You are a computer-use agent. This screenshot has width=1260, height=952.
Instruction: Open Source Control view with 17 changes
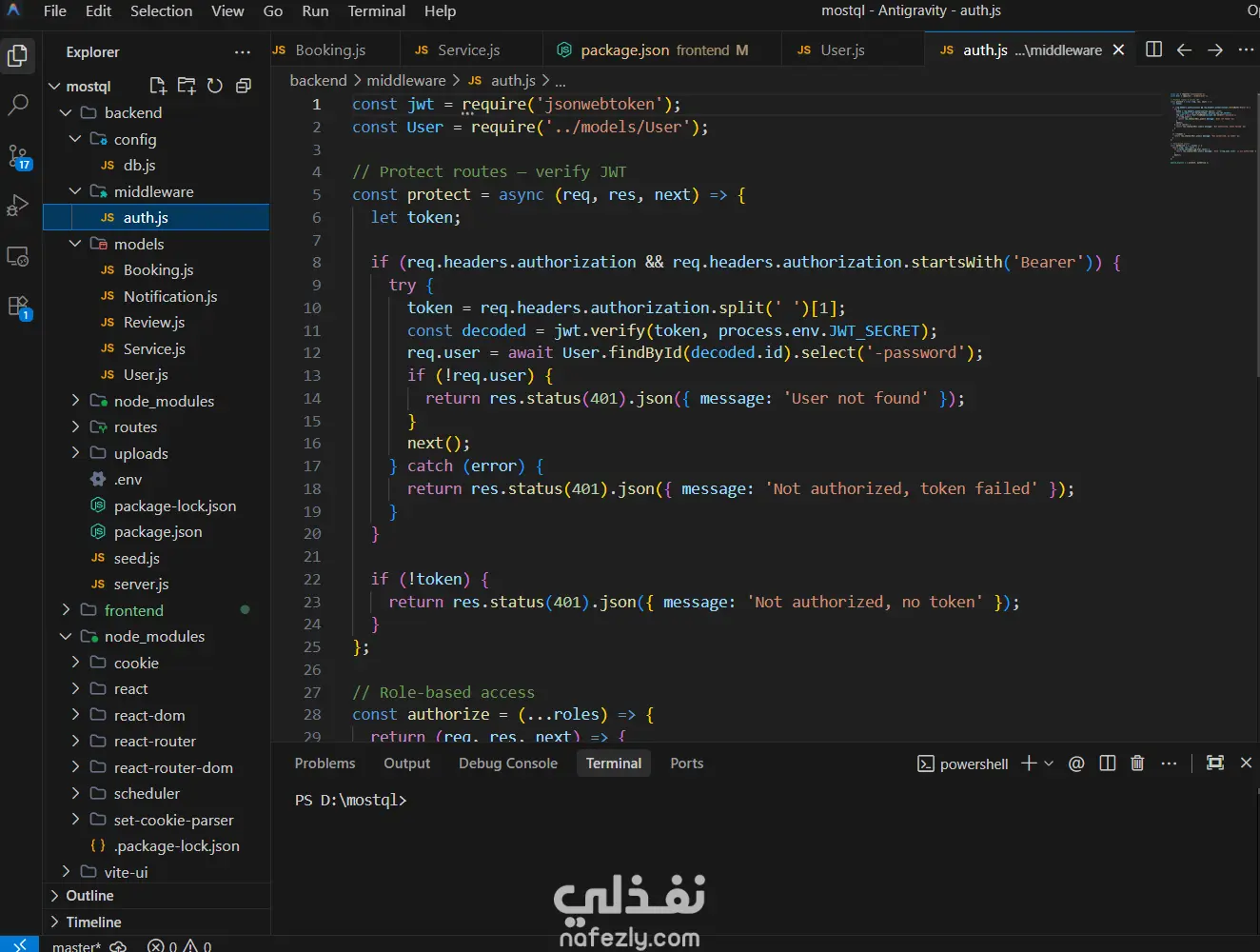[x=18, y=156]
